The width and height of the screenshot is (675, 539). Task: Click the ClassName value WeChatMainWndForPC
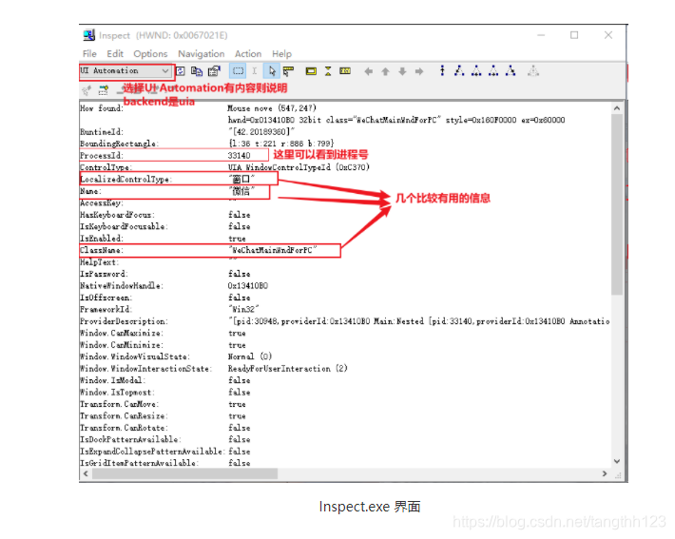tap(273, 250)
